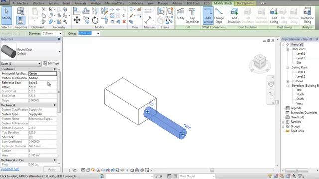Select the Modify tool button
This screenshot has width=319, height=179.
(6, 15)
